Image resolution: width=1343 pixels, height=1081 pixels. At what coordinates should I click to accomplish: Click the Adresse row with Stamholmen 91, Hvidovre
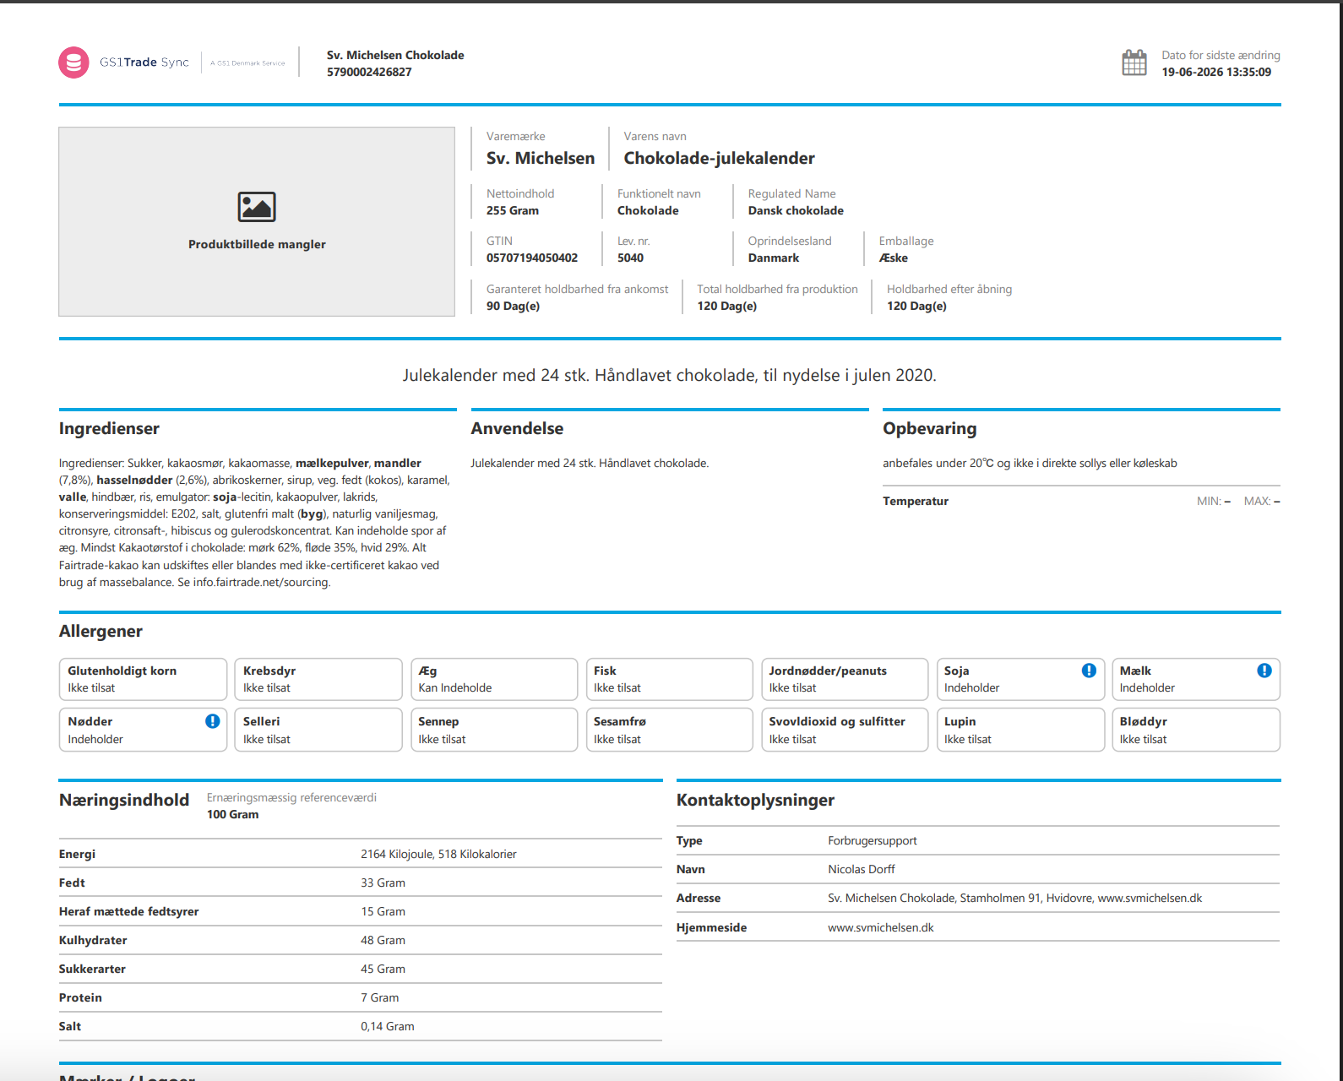pyautogui.click(x=978, y=898)
